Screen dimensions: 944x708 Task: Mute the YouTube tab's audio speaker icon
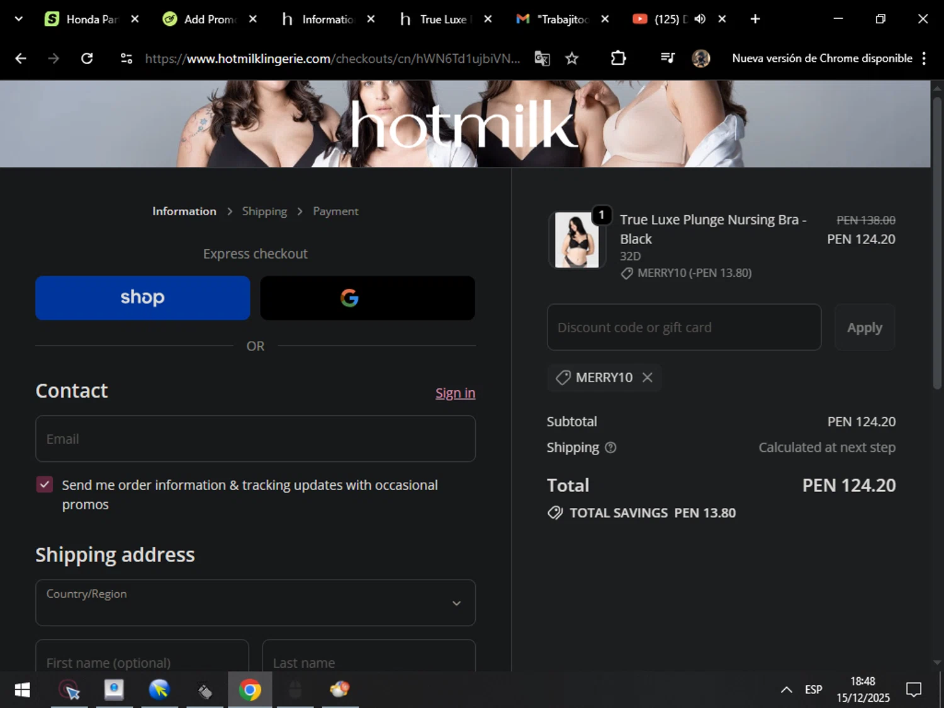pos(700,19)
